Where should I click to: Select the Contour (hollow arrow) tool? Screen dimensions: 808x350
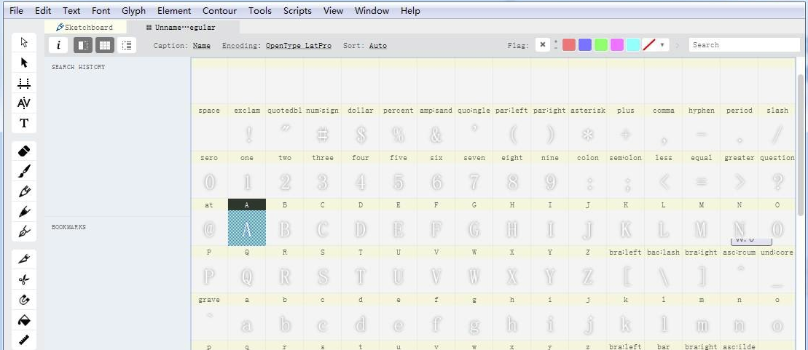tap(24, 42)
